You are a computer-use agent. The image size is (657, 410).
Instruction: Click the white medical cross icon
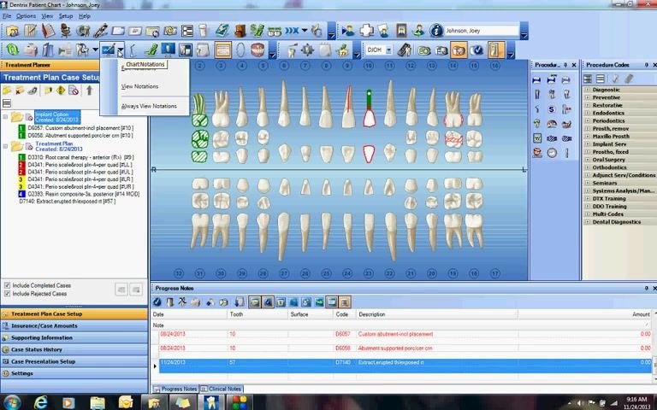click(366, 31)
